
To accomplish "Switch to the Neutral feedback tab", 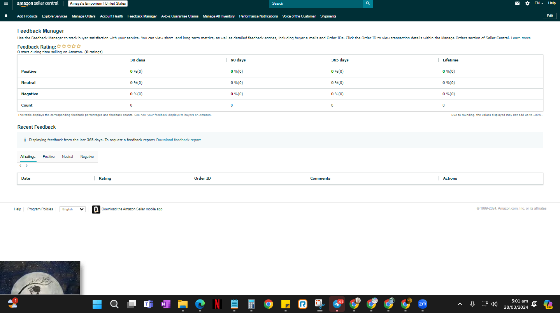I will click(x=67, y=157).
